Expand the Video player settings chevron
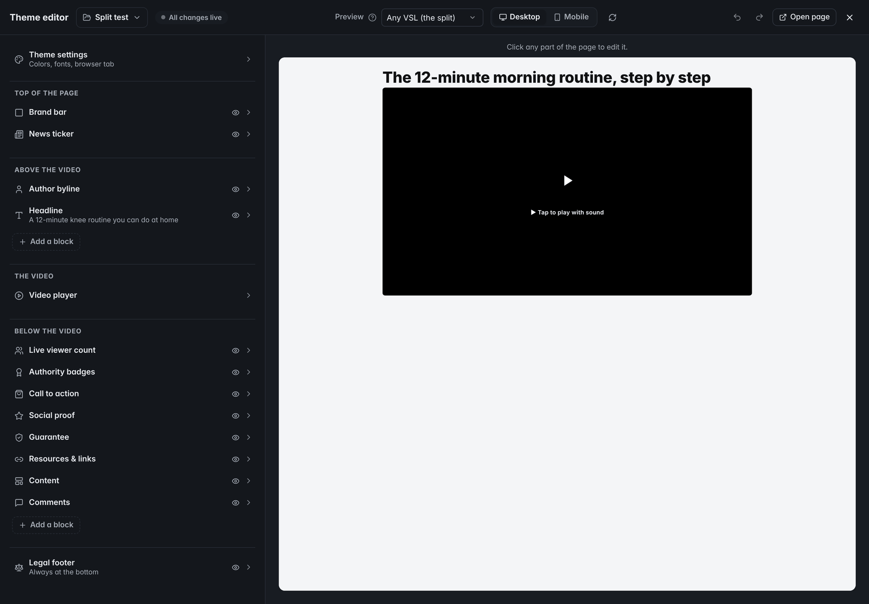The height and width of the screenshot is (604, 869). pyautogui.click(x=249, y=296)
